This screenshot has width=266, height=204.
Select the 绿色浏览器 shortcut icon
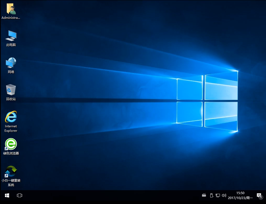click(11, 147)
